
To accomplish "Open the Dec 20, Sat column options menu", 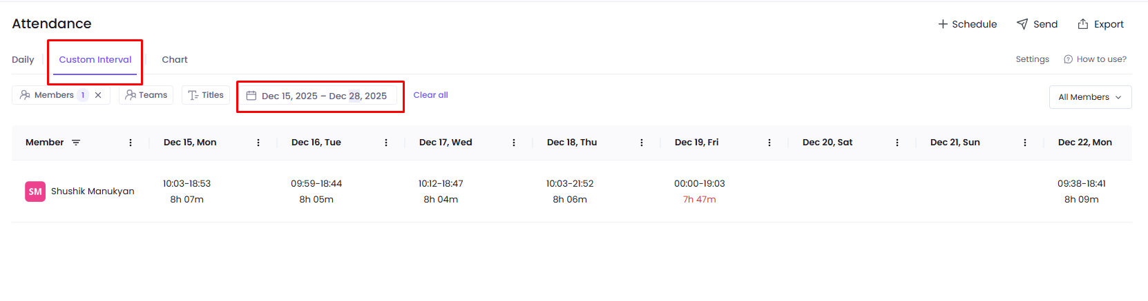I will [897, 143].
